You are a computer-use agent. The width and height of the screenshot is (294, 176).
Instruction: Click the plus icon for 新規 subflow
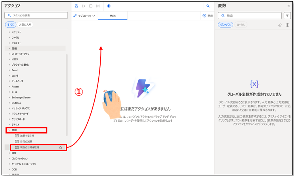[204, 16]
